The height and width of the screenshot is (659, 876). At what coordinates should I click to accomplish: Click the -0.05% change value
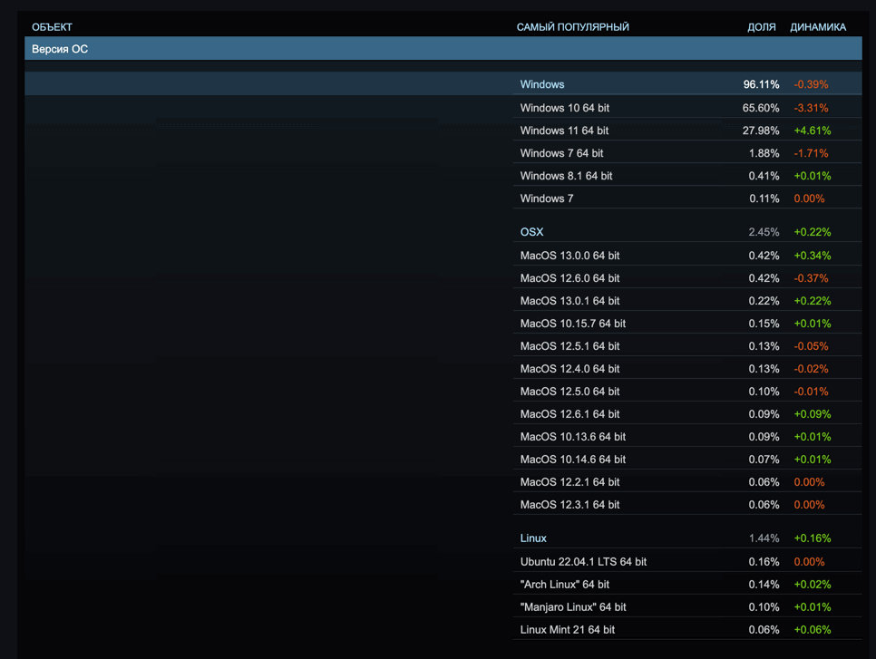coord(812,346)
